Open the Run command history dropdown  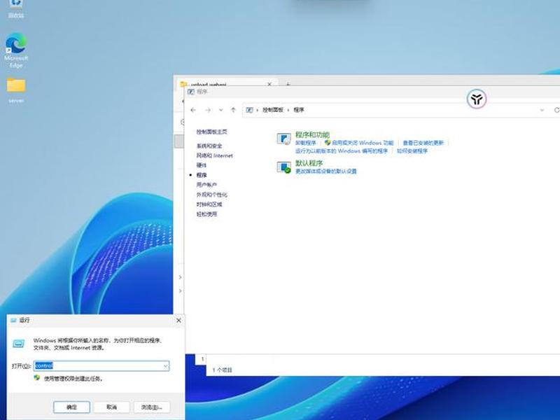[165, 365]
